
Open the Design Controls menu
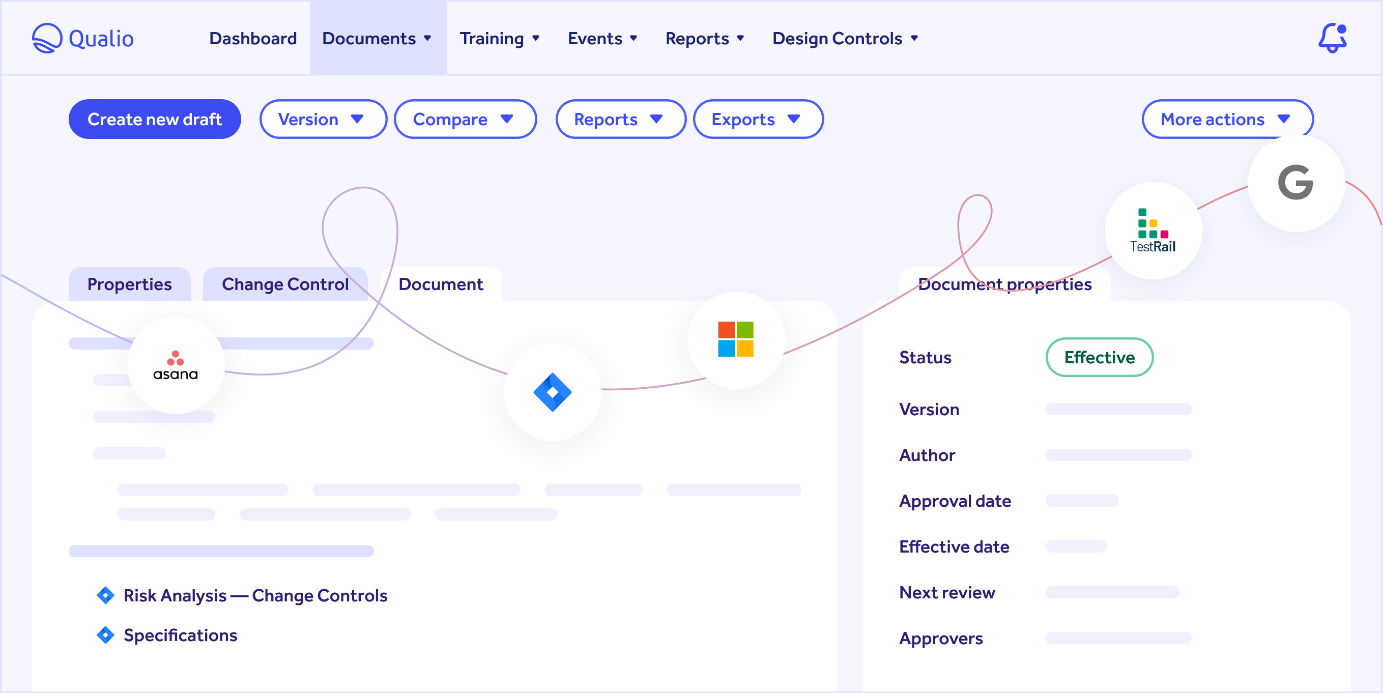pos(845,38)
